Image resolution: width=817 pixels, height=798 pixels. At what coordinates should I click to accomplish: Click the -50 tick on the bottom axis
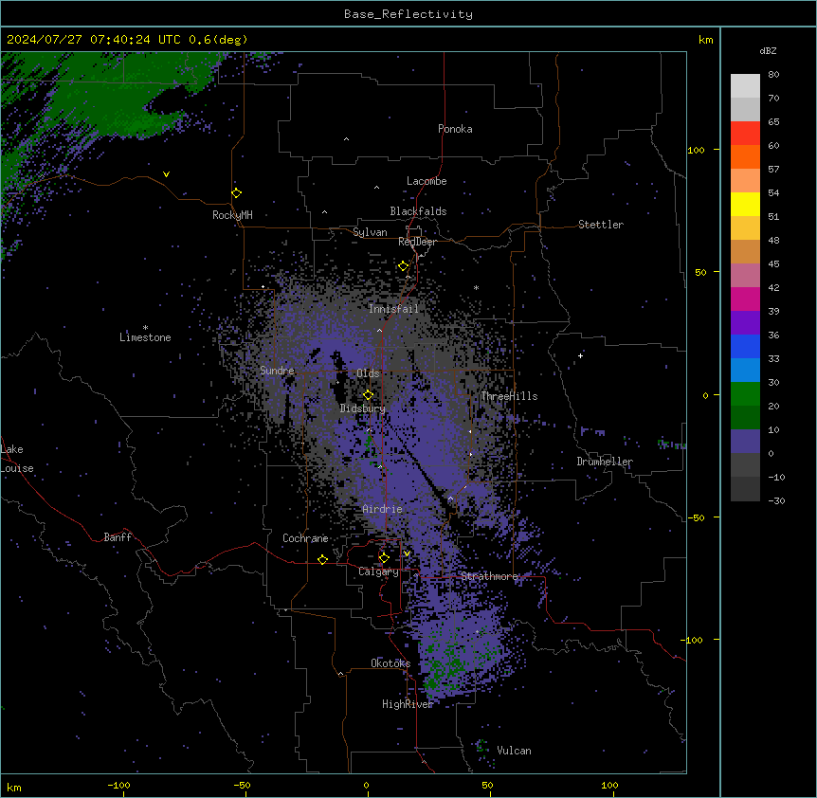pos(242,785)
